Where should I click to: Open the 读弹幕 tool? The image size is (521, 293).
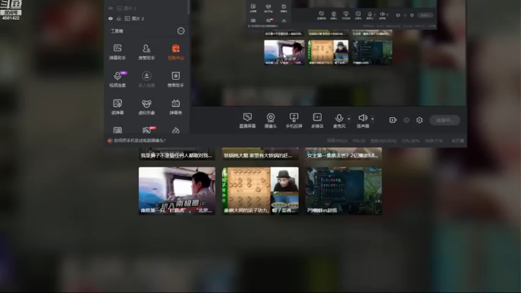[x=117, y=107]
